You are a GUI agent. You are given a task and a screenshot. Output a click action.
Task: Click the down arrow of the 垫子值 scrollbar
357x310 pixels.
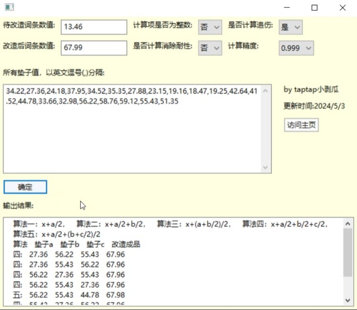[265, 167]
